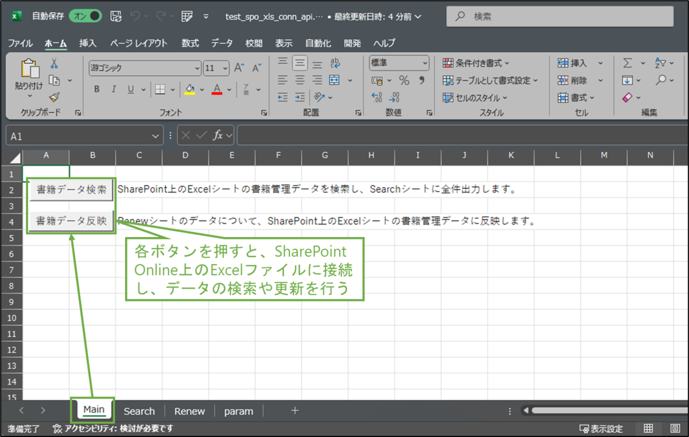
Task: Click the 書籍データ反映 button
Action: coord(71,221)
